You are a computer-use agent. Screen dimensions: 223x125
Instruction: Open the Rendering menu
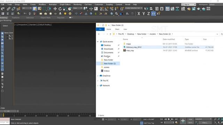(77, 5)
